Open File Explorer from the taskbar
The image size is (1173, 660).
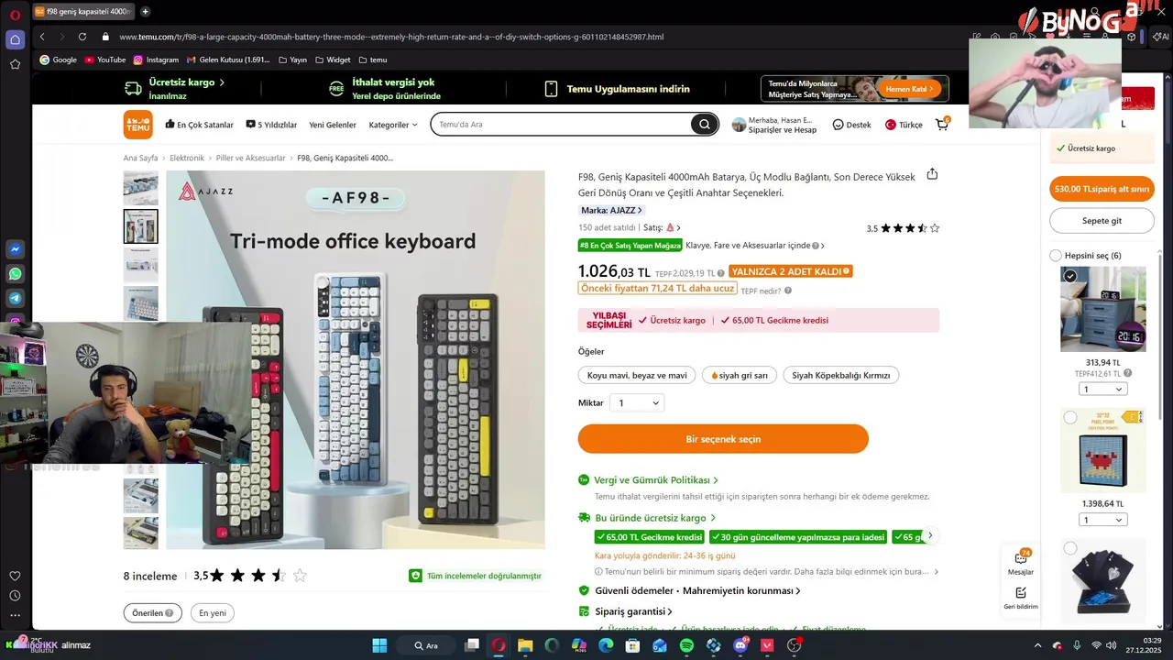[525, 645]
